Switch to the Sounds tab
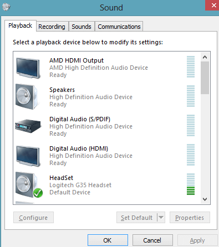 pos(82,27)
